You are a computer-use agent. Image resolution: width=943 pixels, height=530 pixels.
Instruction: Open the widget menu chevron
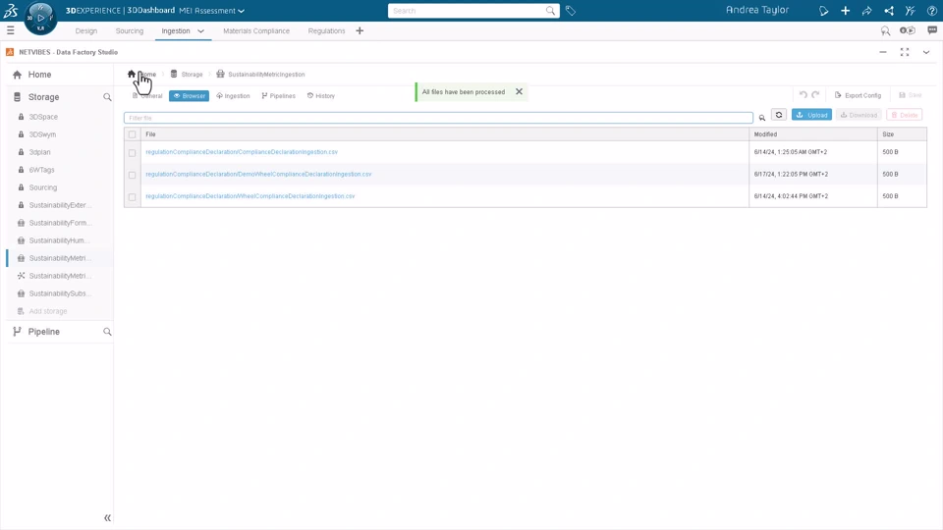[926, 52]
